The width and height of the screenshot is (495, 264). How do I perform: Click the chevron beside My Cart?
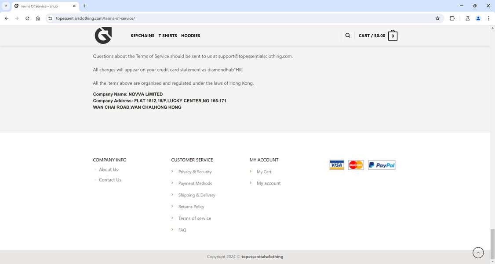[x=251, y=171]
